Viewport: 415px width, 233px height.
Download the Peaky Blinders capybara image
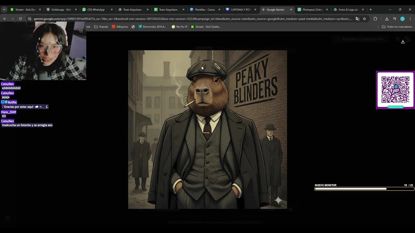tap(403, 41)
